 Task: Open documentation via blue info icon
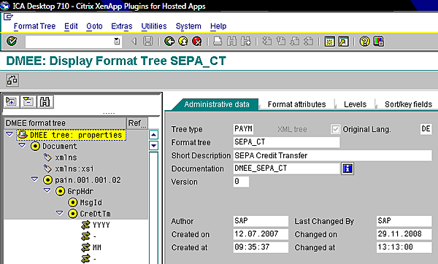click(347, 168)
